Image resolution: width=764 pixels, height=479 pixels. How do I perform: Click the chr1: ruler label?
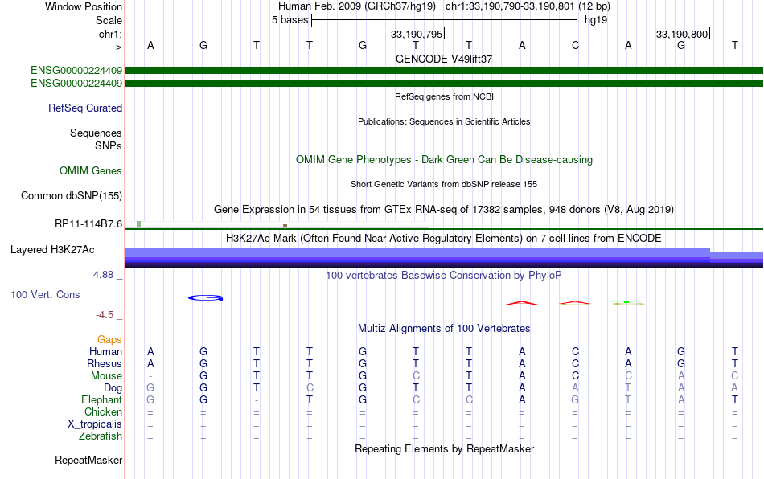(x=110, y=34)
